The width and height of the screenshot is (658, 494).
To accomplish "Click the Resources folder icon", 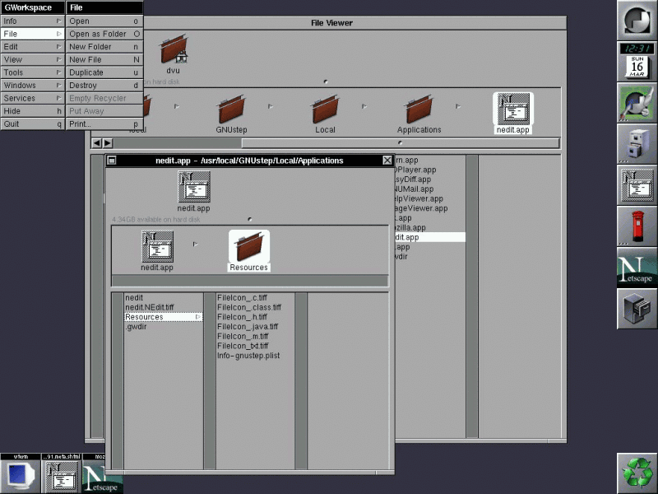I will pyautogui.click(x=248, y=246).
